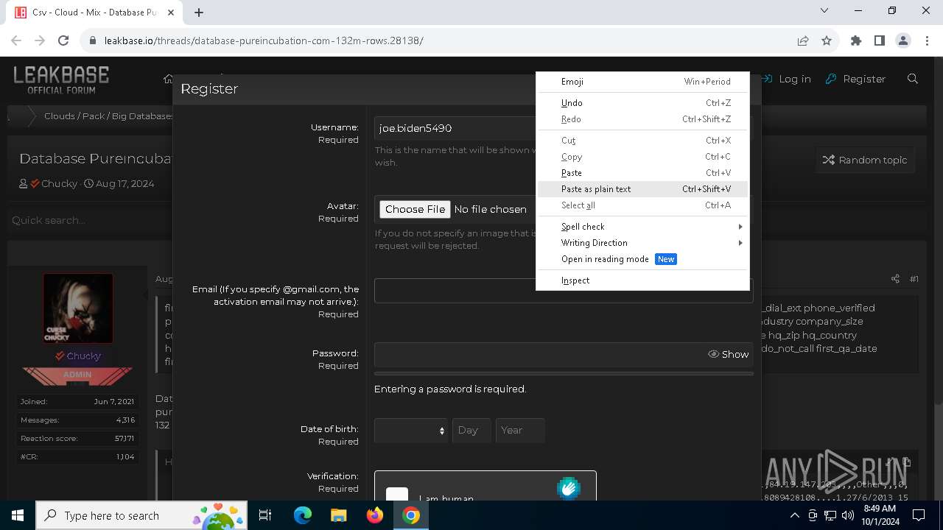Choose Select all in context menu
The width and height of the screenshot is (943, 530).
pos(643,205)
